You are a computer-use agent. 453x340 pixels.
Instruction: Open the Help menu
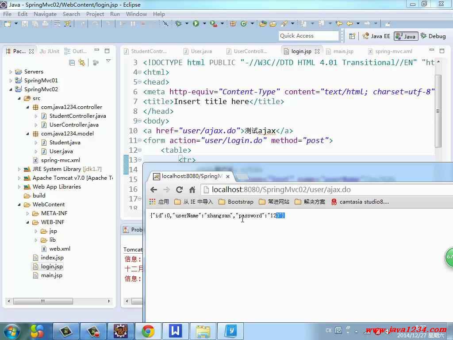point(159,14)
